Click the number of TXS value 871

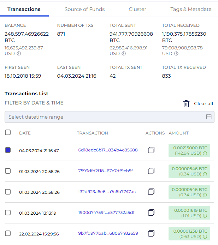(x=61, y=34)
